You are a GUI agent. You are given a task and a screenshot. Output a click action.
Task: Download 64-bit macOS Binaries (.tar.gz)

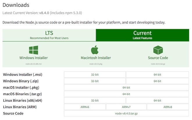point(126,94)
